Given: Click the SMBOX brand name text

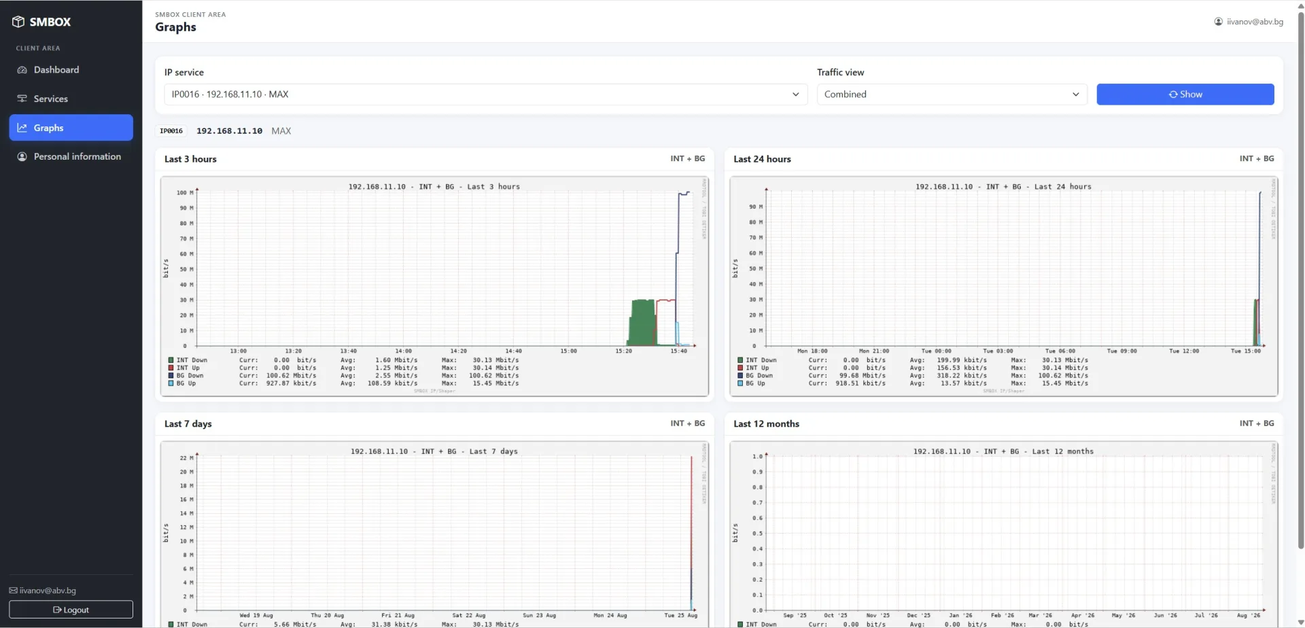Looking at the screenshot, I should 50,22.
